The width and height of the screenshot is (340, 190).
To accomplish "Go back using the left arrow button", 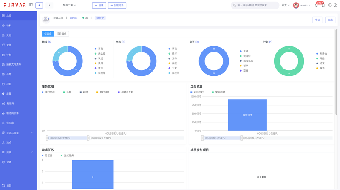I will 39,5.
